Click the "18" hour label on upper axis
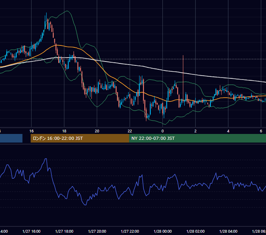 [x=64, y=131]
